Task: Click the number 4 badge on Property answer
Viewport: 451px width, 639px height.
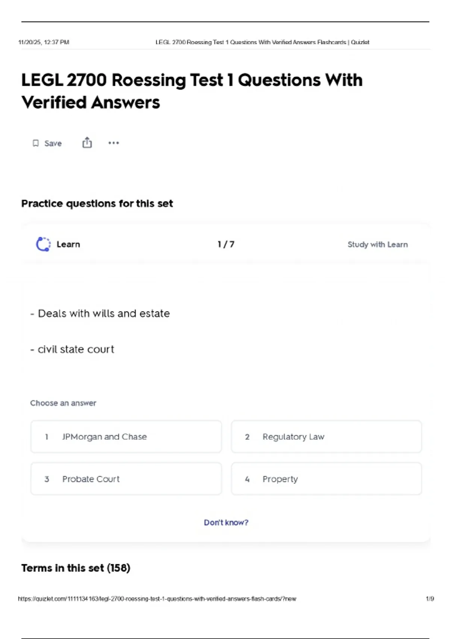Action: [247, 479]
